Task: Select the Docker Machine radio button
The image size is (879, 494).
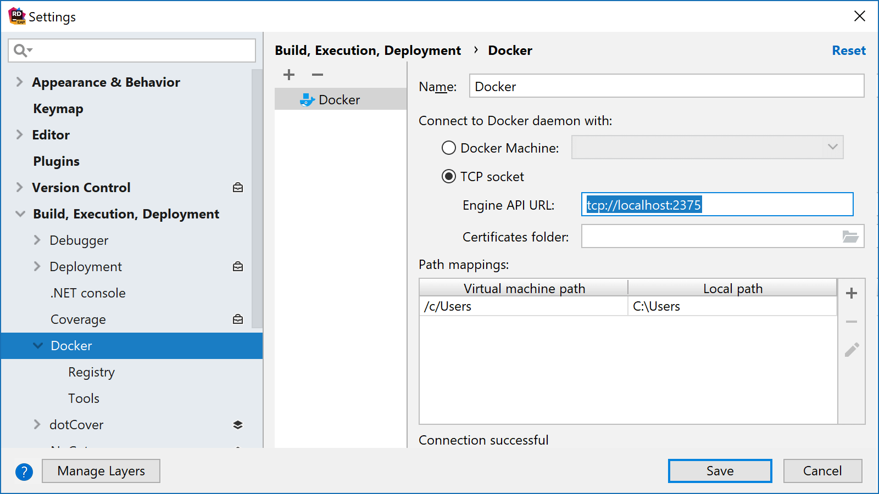Action: (449, 148)
